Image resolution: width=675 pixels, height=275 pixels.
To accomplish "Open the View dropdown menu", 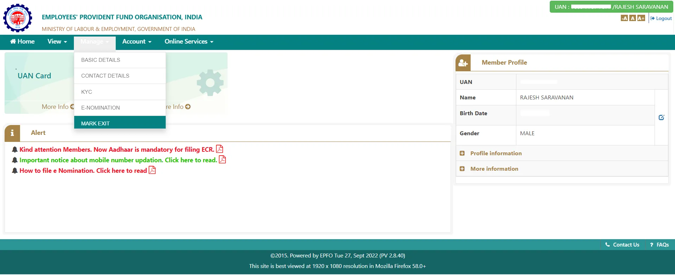I will coord(57,41).
